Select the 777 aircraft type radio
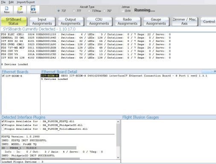This screenshot has width=216, height=164. (x=74, y=11)
